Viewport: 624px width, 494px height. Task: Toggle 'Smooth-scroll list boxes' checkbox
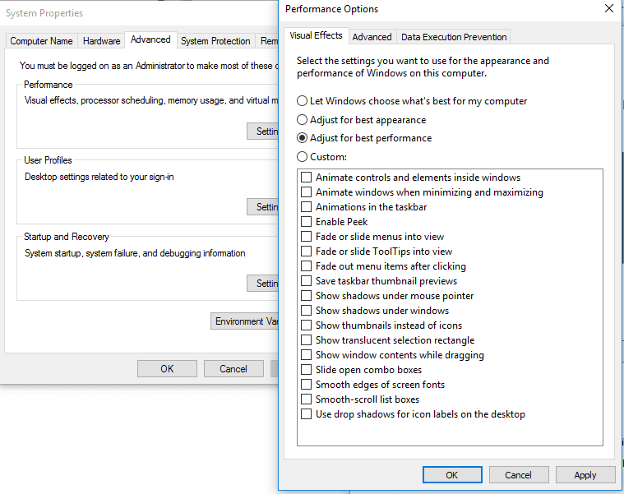point(306,399)
